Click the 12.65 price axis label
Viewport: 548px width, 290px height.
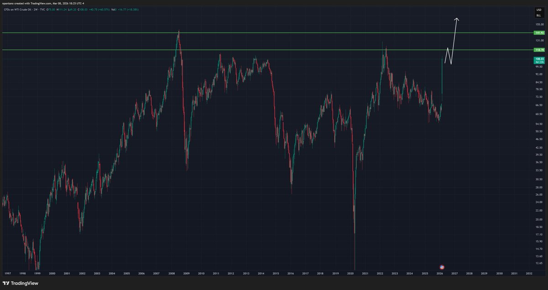coord(539,263)
